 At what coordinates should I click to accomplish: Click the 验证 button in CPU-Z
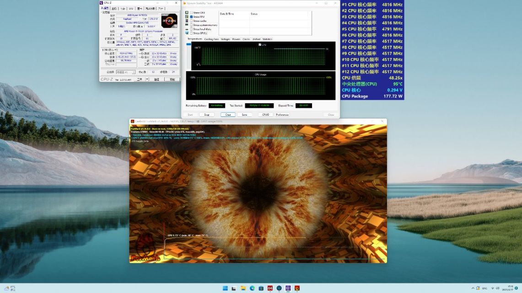156,80
